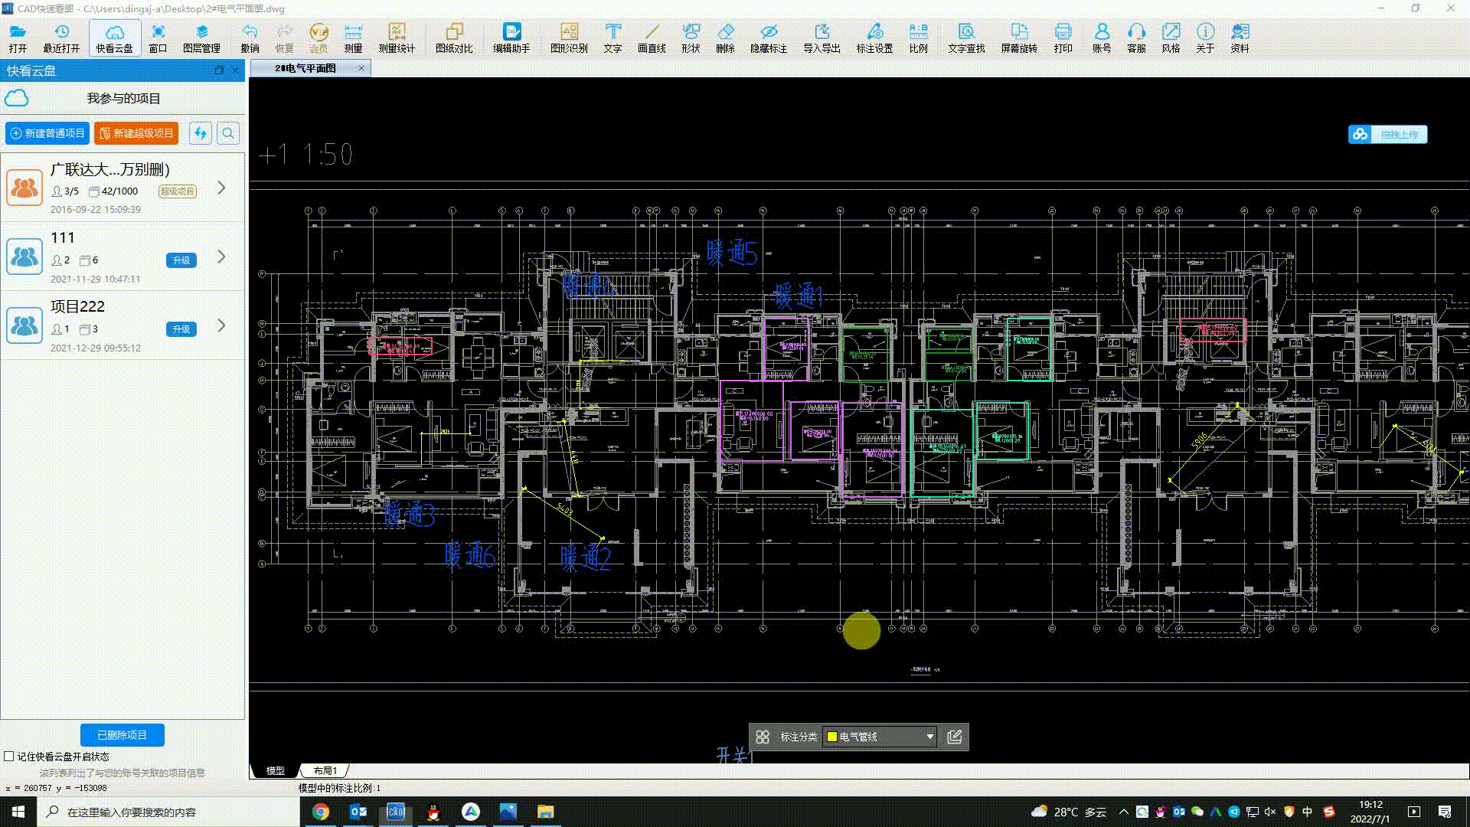Screen dimensions: 1470x827
Task: Click the 打开 open file icon
Action: [x=18, y=38]
